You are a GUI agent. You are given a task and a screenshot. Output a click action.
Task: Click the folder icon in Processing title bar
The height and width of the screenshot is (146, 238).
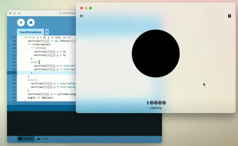pos(60,13)
